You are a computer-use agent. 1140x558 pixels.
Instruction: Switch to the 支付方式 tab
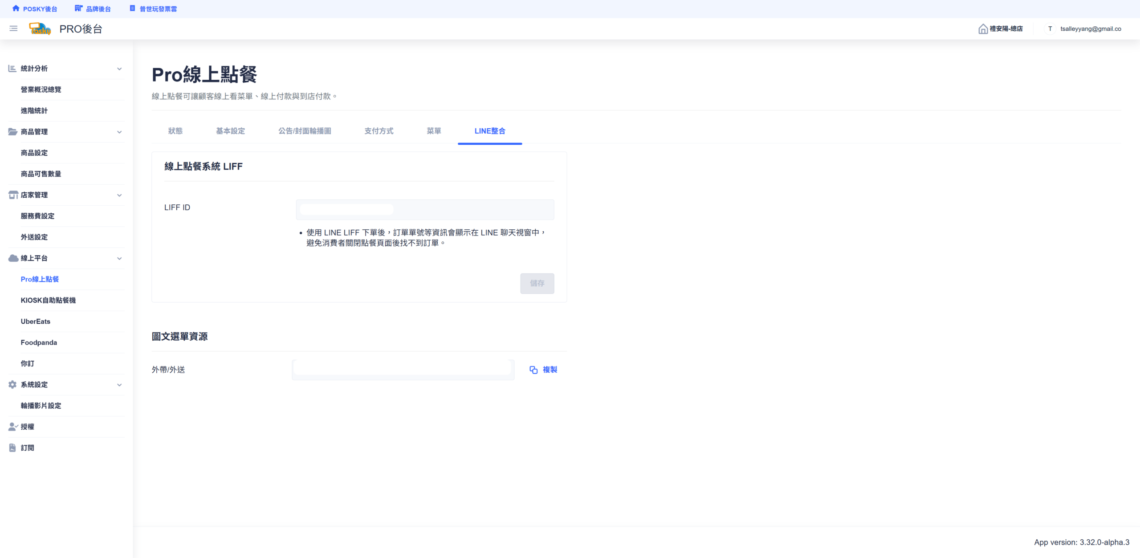pos(379,131)
